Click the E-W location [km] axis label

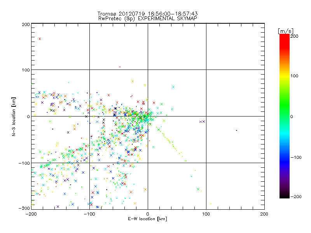pyautogui.click(x=147, y=219)
